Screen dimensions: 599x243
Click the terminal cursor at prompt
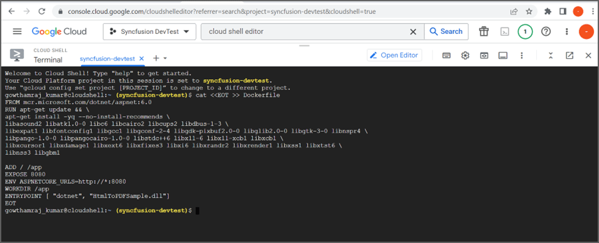[198, 210]
